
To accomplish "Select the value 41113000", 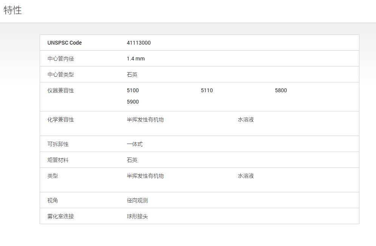I will (139, 43).
